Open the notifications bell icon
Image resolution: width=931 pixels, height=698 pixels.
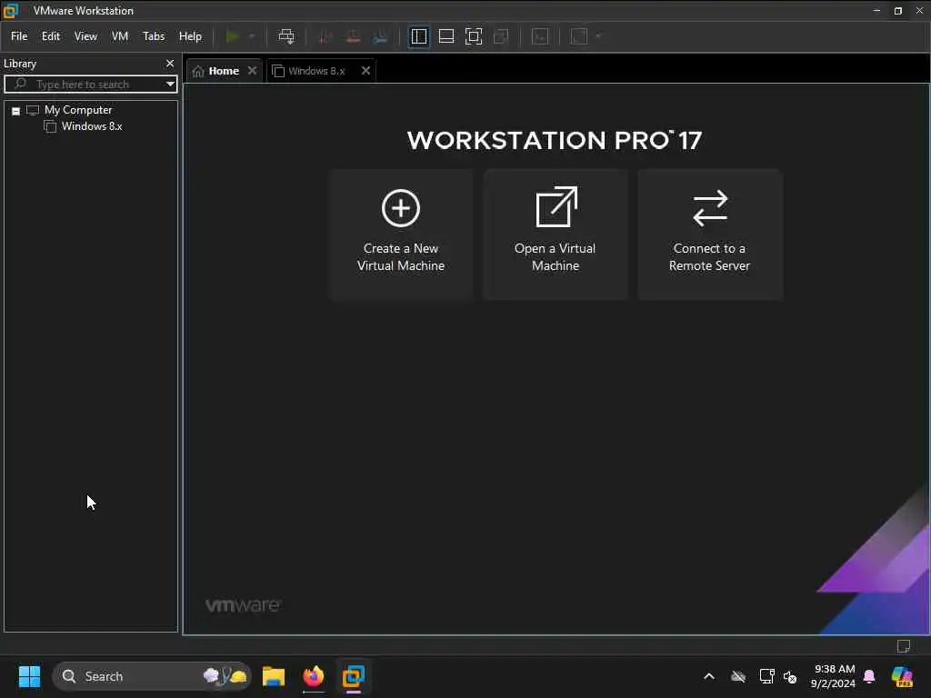(x=869, y=676)
